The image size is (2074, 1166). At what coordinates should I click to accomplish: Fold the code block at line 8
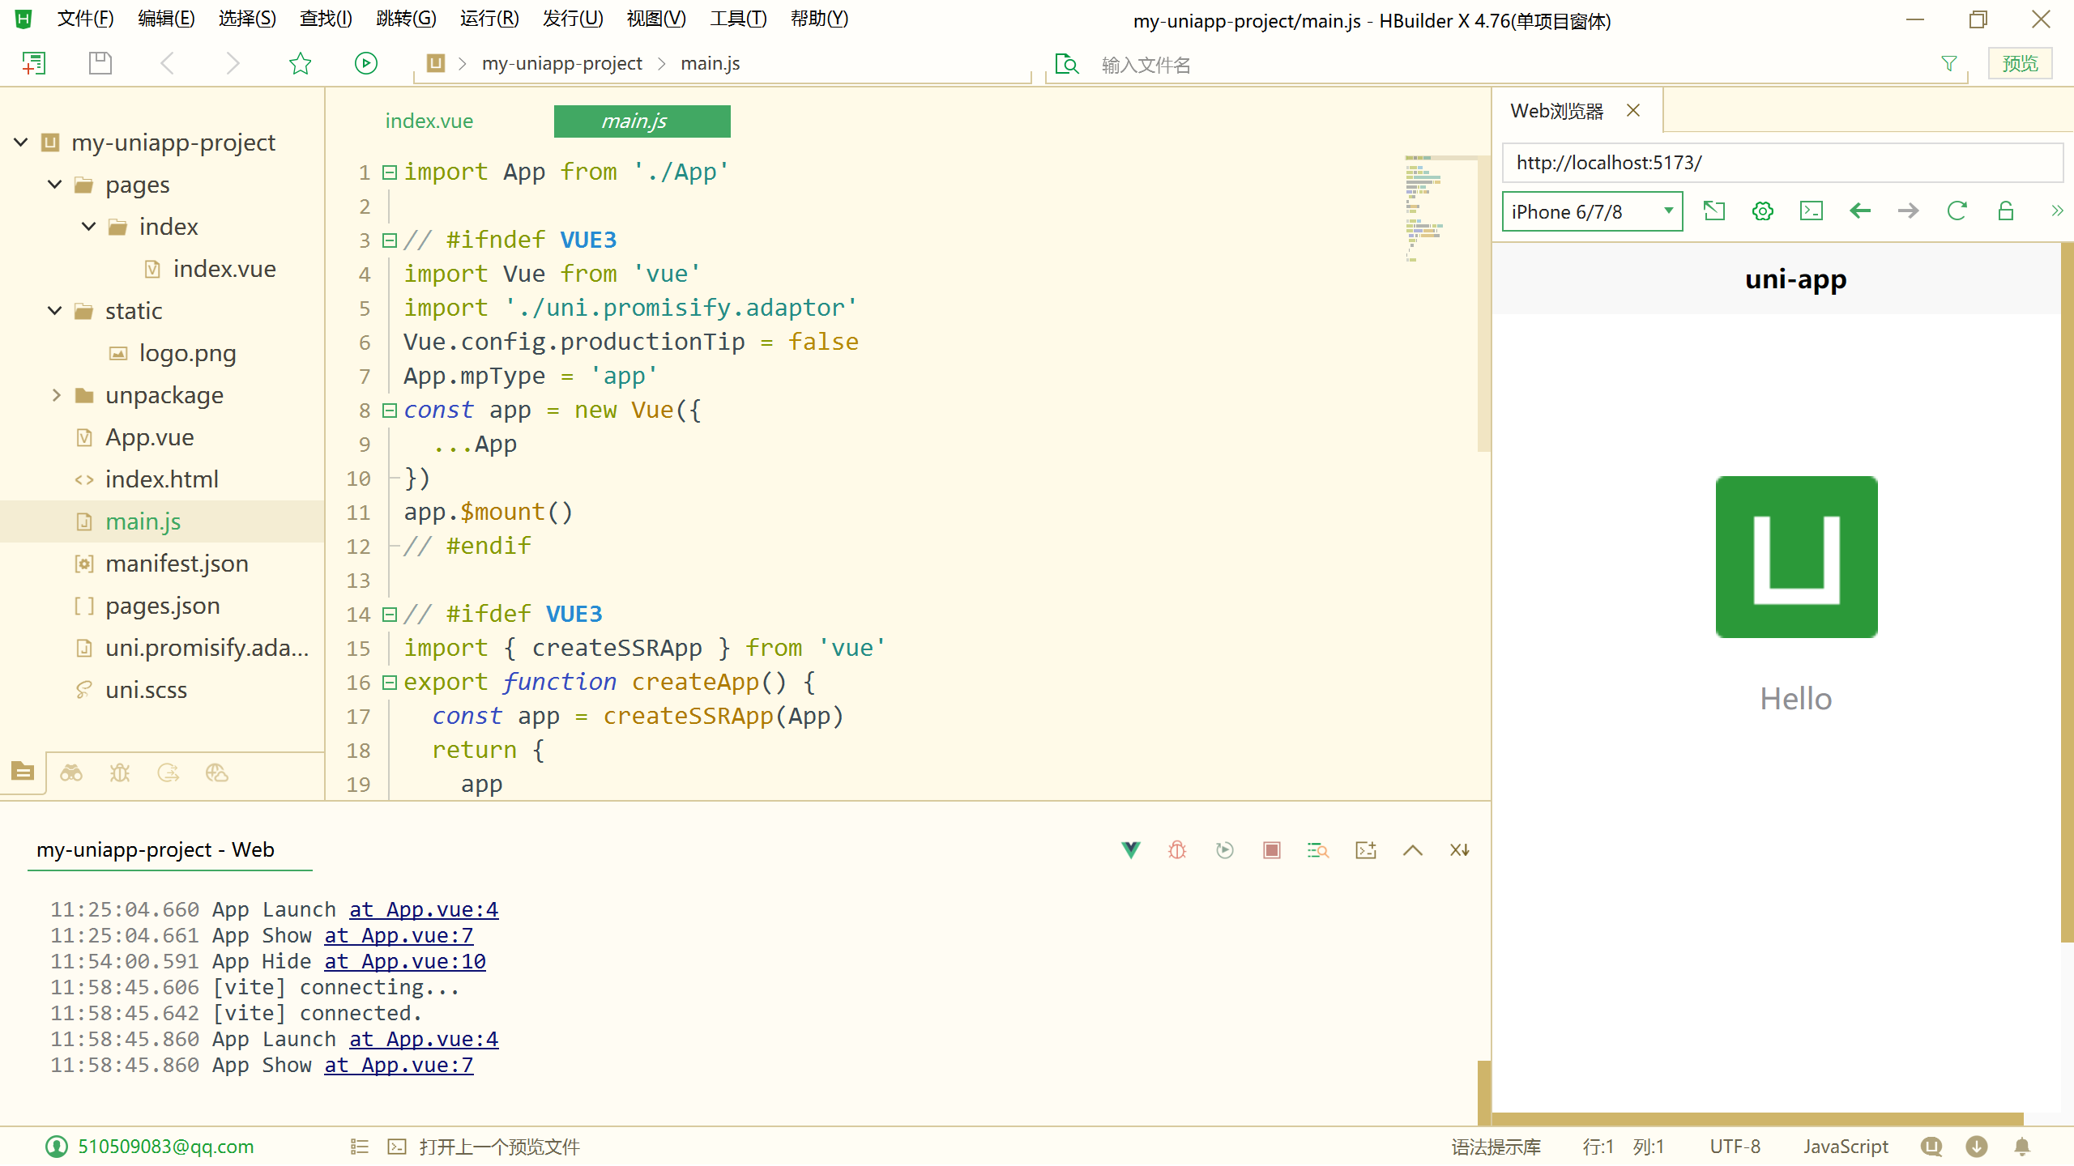390,411
